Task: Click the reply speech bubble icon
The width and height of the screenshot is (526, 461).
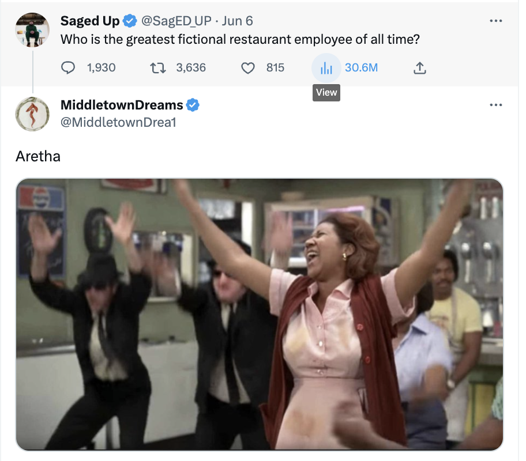Action: pos(68,68)
